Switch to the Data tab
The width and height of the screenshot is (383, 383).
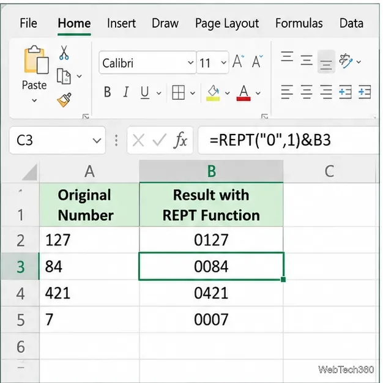[351, 23]
